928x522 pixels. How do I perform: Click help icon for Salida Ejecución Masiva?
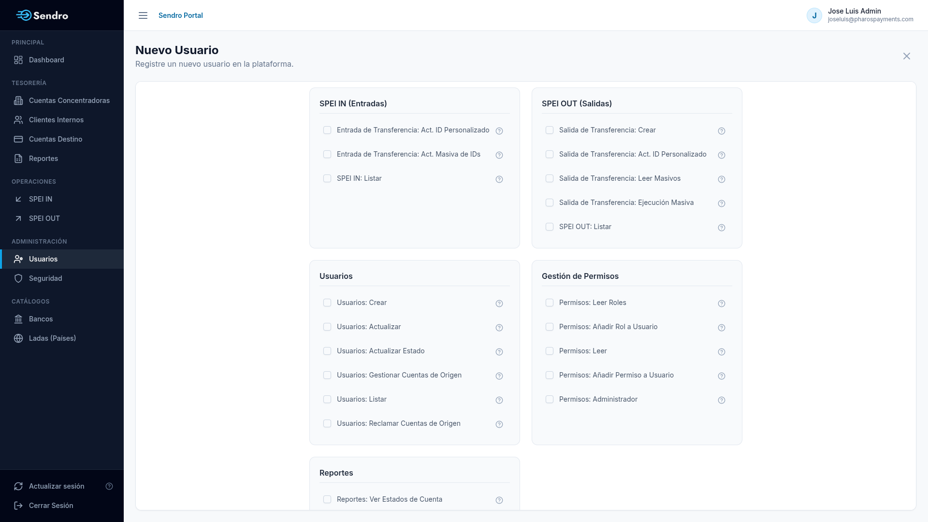point(722,203)
